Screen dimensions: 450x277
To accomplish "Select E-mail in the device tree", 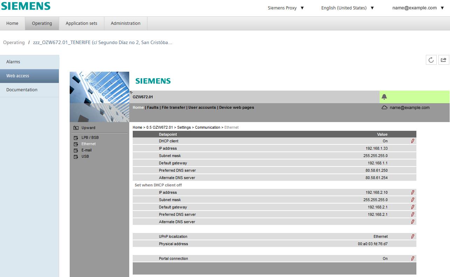I will [x=86, y=150].
